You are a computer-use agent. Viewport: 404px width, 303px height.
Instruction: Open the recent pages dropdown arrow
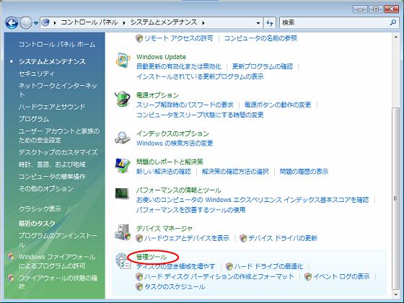click(x=36, y=23)
